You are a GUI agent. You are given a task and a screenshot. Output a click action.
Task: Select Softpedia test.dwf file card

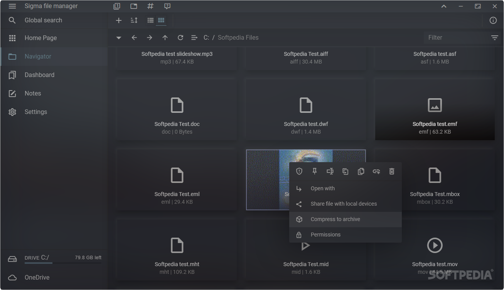306,110
